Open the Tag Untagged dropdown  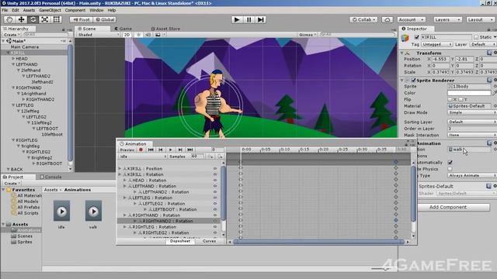(436, 44)
